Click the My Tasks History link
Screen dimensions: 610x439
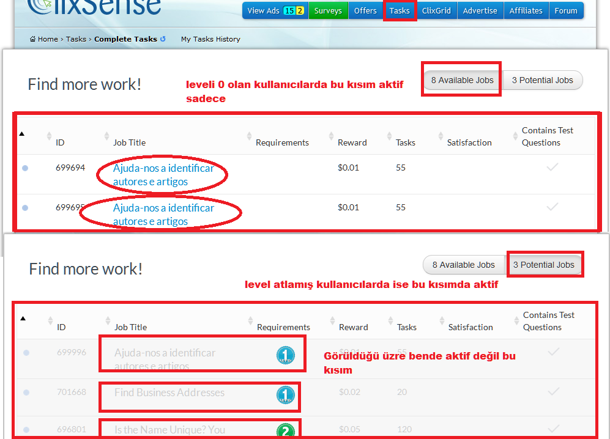pos(210,39)
